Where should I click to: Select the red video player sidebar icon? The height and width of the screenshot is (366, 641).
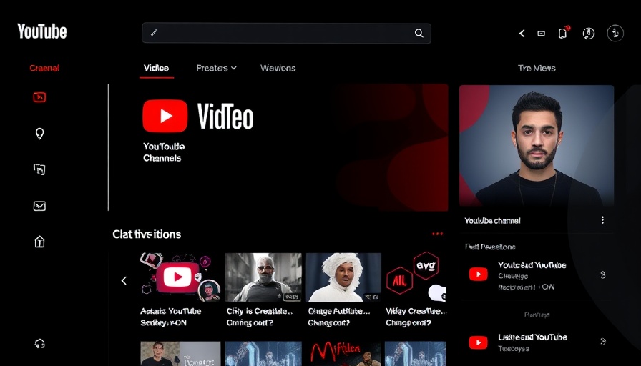(x=39, y=97)
